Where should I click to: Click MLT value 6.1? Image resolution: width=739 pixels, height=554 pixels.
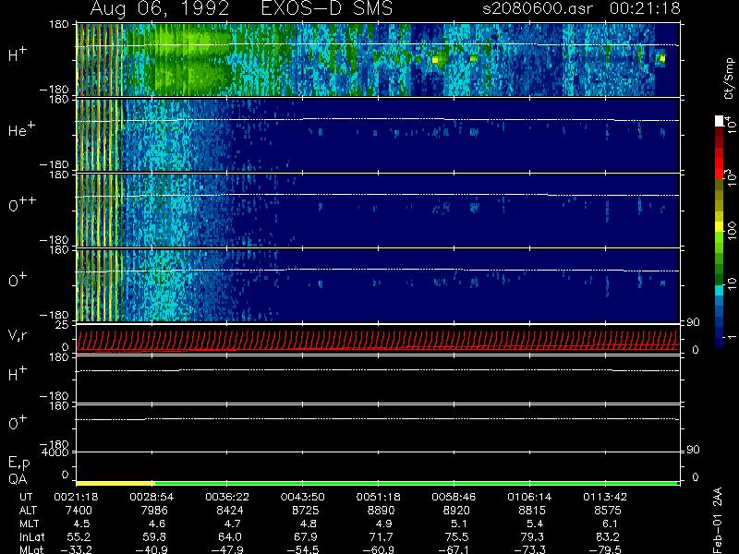coord(611,524)
